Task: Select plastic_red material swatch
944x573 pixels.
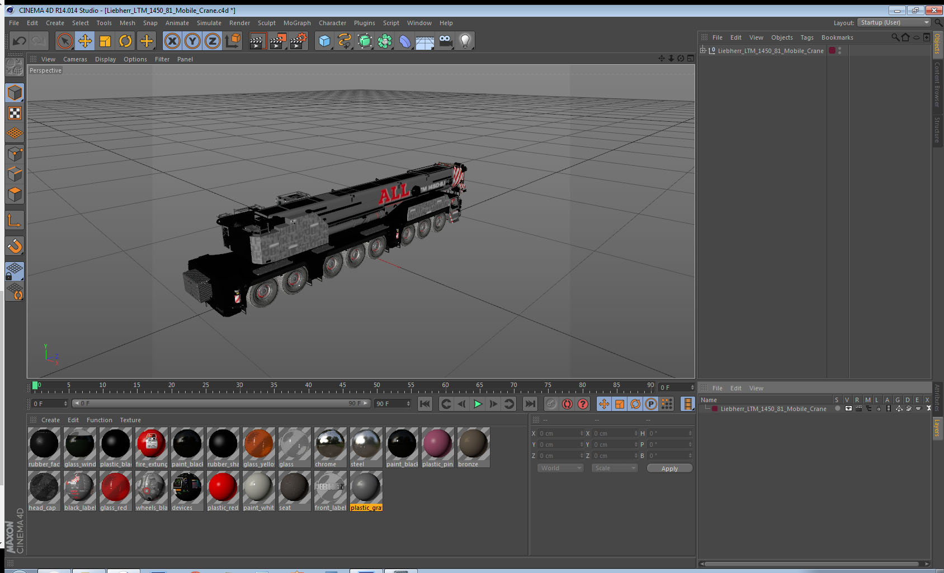Action: pos(223,491)
